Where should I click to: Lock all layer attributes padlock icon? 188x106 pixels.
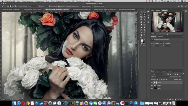pyautogui.click(x=166, y=79)
